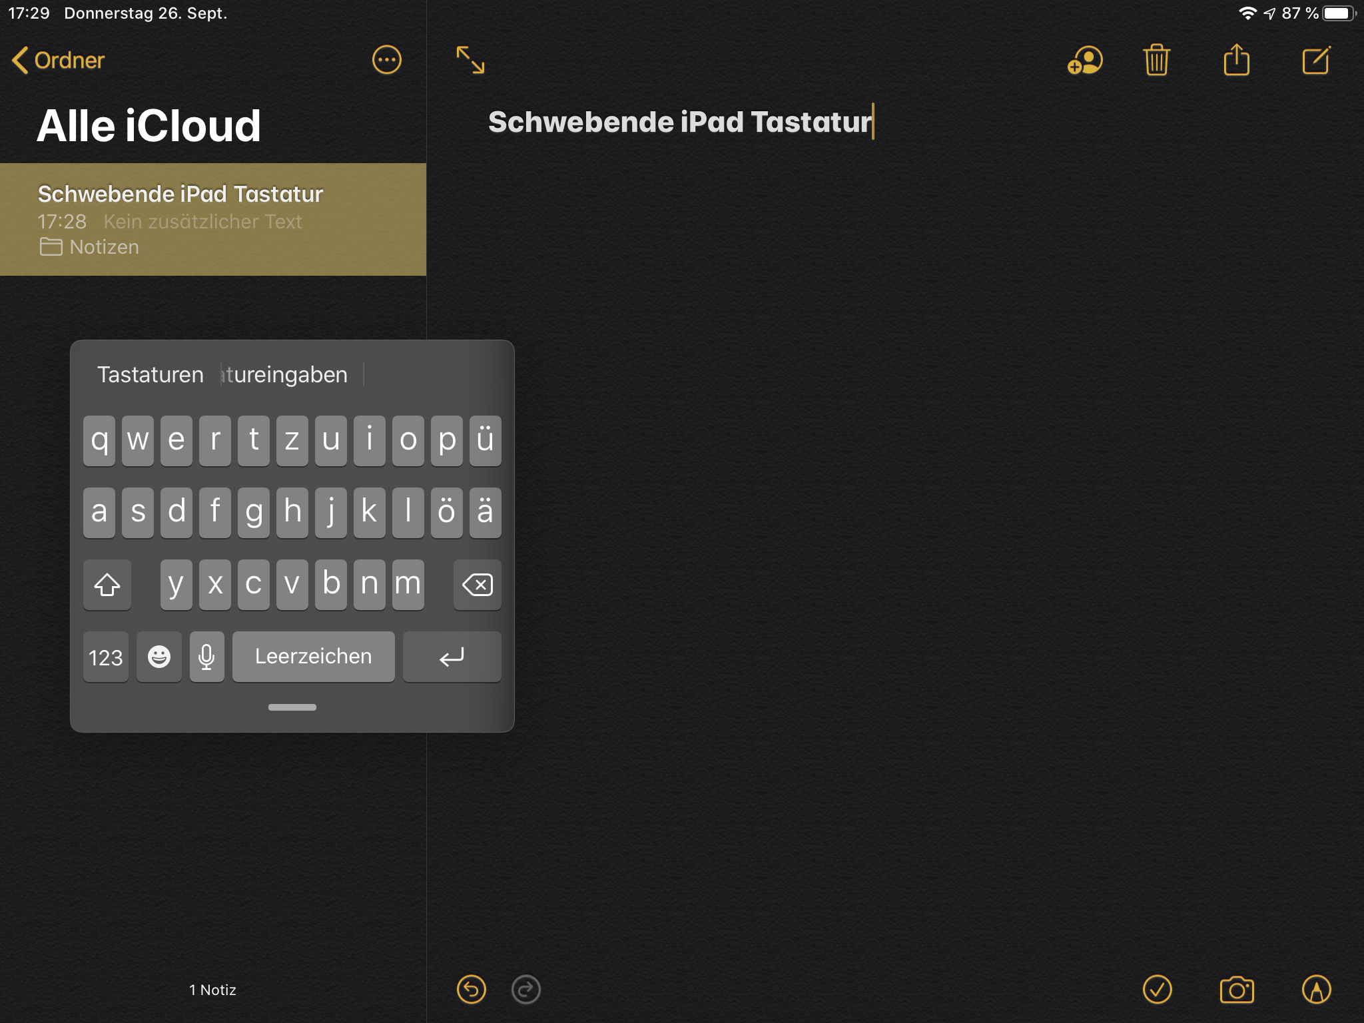The height and width of the screenshot is (1023, 1364).
Task: Insert a checklist with checkmark icon
Action: tap(1158, 989)
